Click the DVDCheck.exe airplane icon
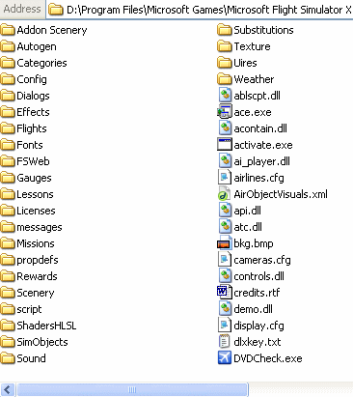Screen dimensions: 353x397 click(x=225, y=358)
